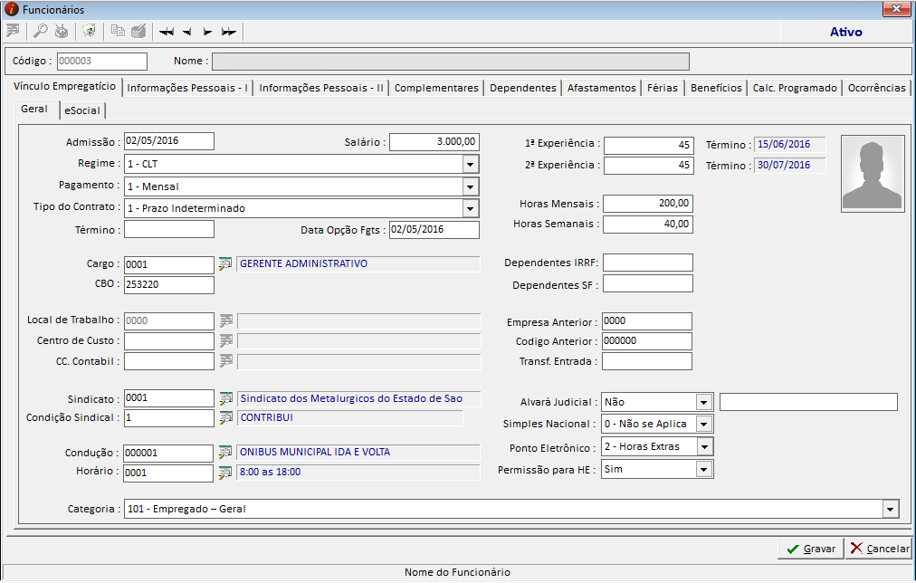Go to last record arrow

(x=228, y=32)
